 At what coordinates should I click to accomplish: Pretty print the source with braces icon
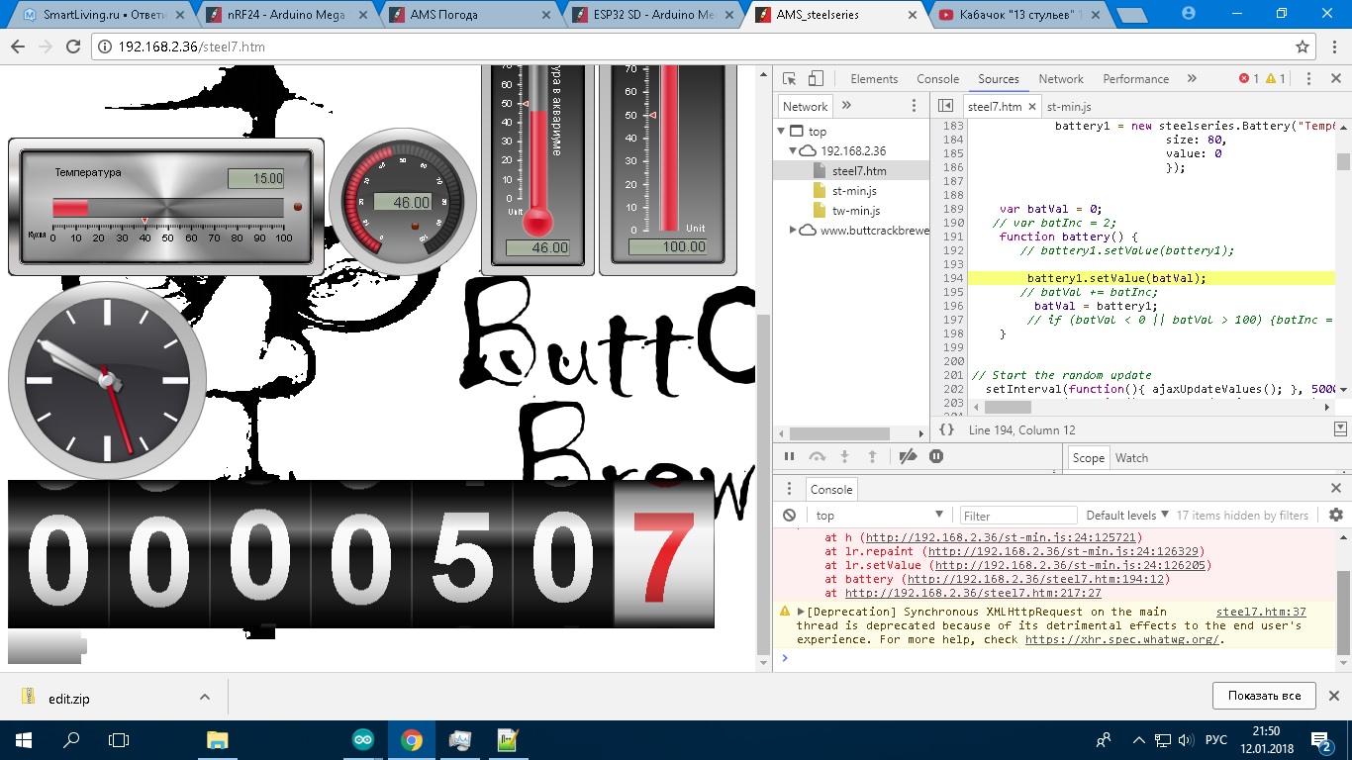[947, 430]
